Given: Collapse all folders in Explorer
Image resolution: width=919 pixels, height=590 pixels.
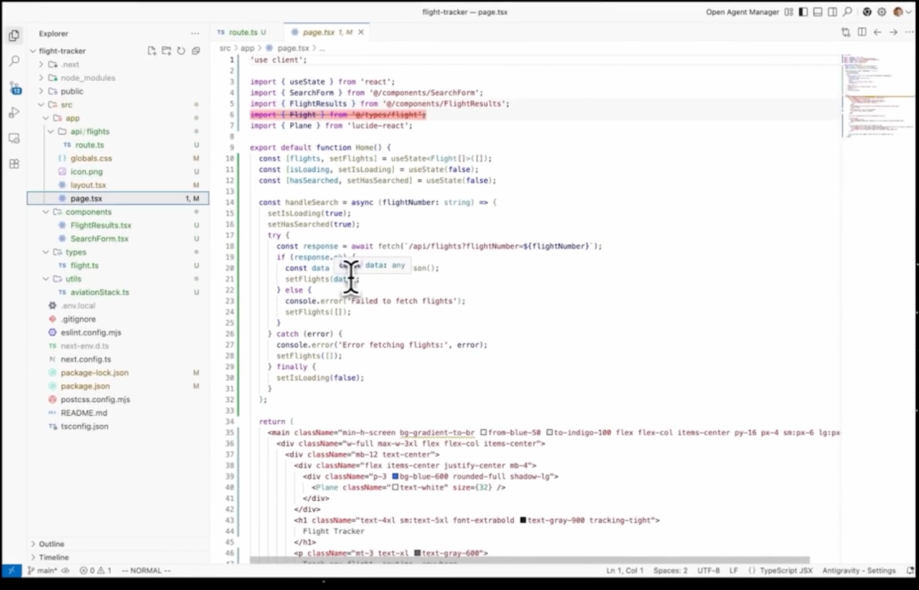Looking at the screenshot, I should [196, 51].
